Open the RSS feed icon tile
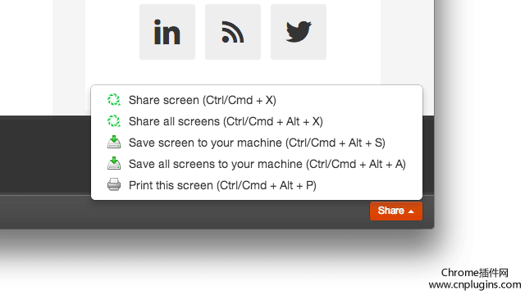Screen dimensions: 525x295 [x=233, y=32]
